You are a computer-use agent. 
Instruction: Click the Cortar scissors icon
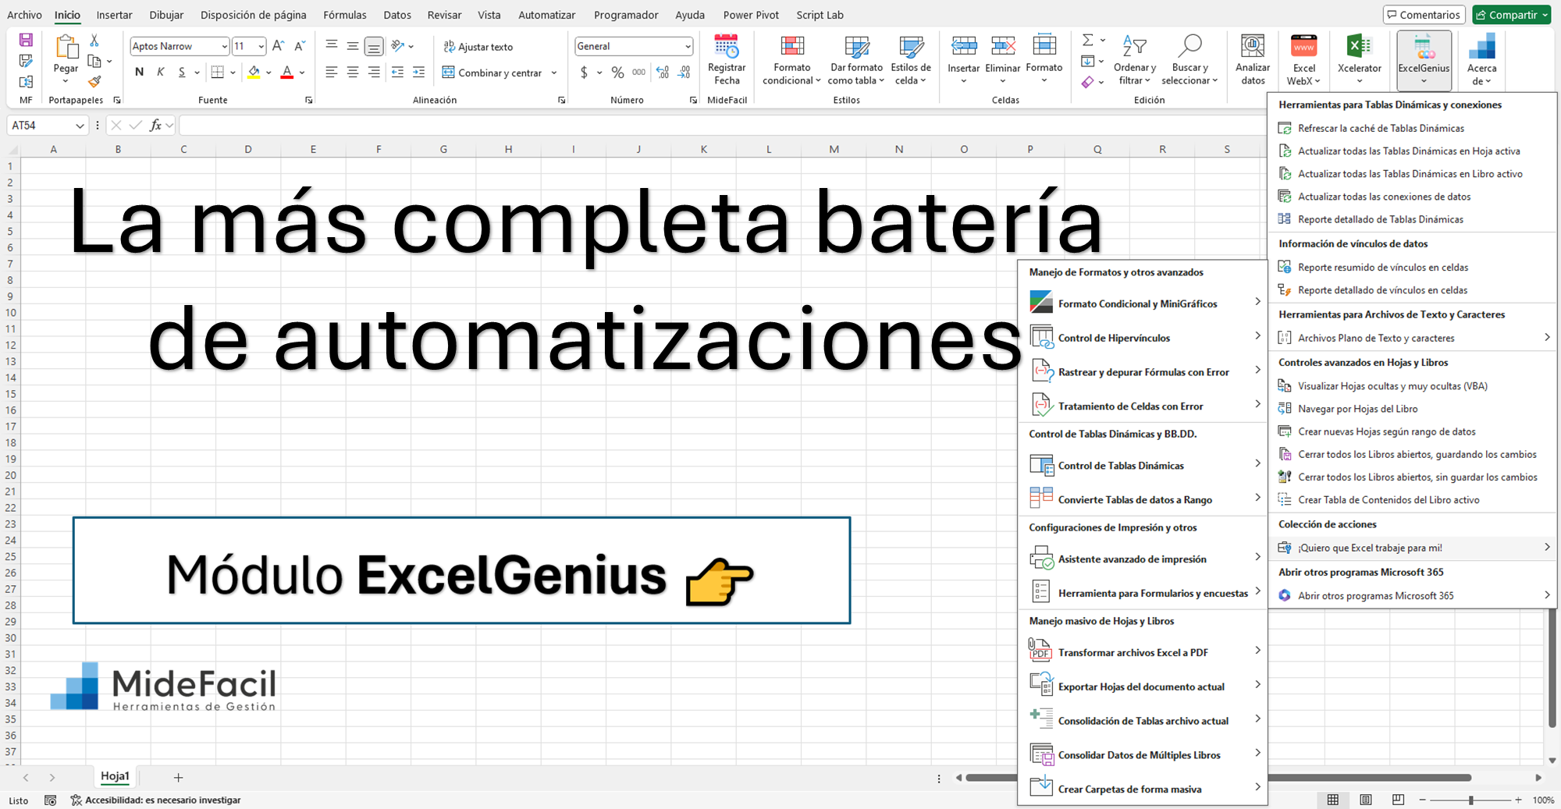(x=94, y=41)
